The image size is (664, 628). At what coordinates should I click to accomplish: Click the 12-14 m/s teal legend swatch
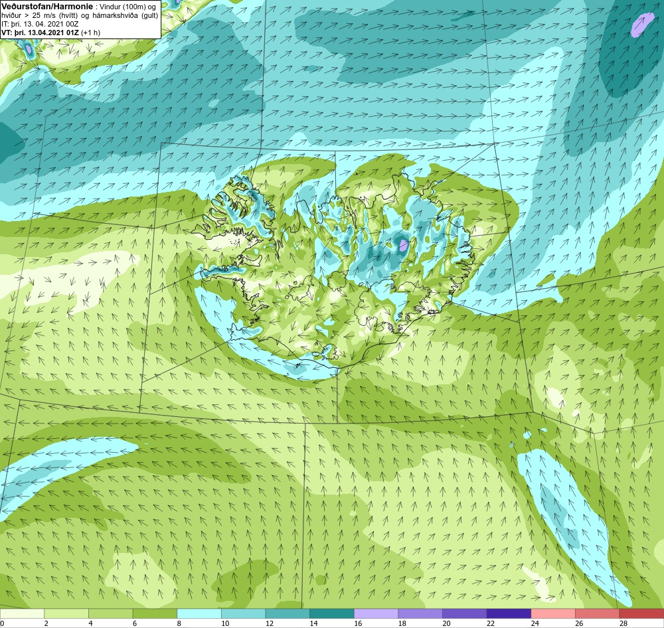[x=288, y=613]
